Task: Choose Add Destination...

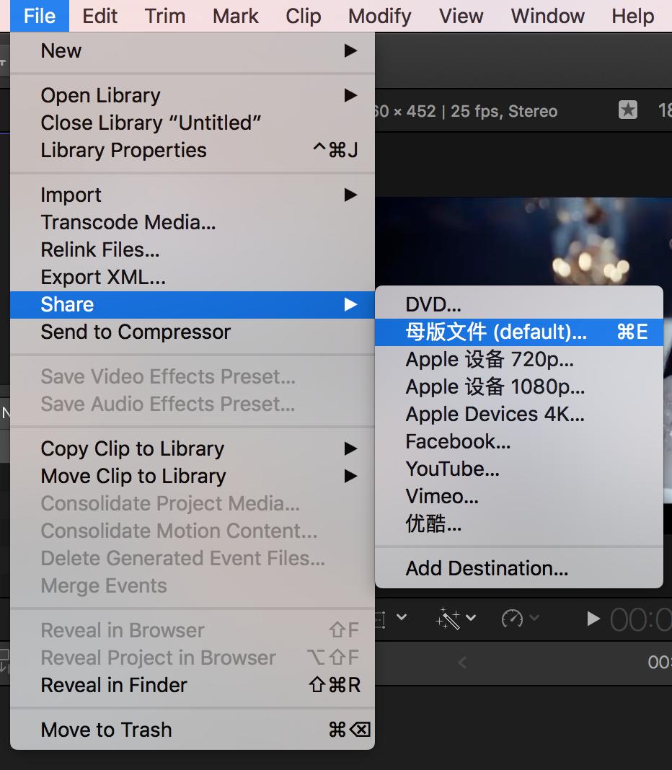Action: pyautogui.click(x=518, y=569)
